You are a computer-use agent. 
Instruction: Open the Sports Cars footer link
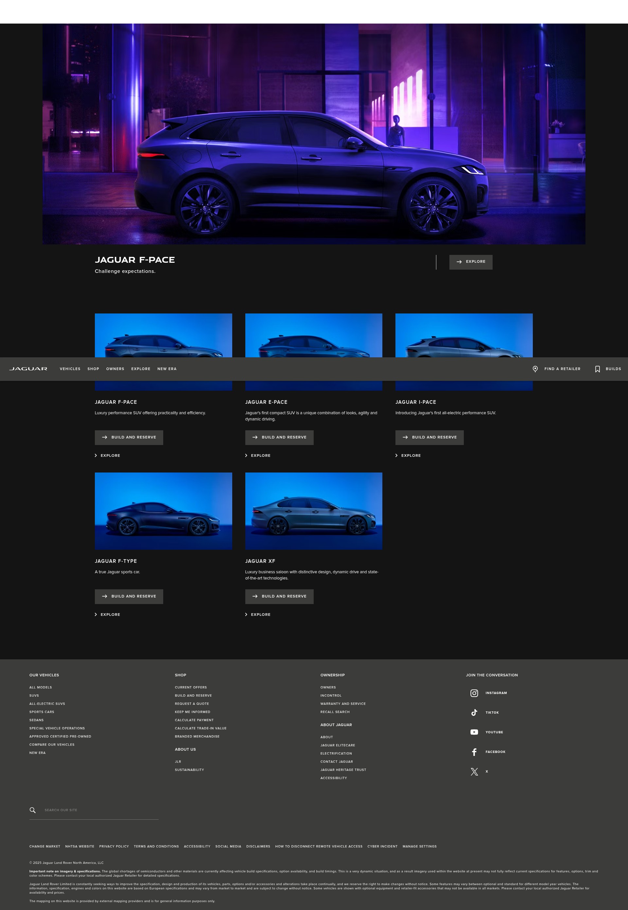coord(42,712)
